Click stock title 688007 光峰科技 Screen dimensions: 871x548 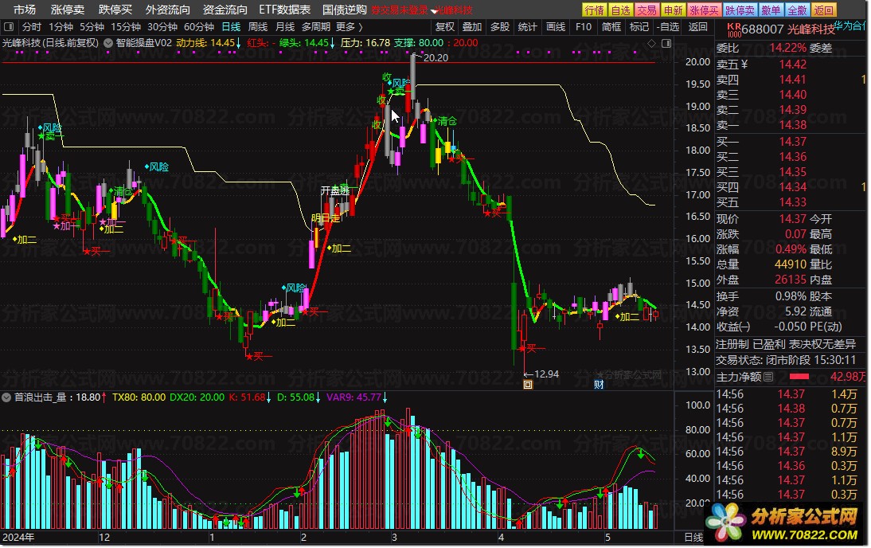coord(787,29)
